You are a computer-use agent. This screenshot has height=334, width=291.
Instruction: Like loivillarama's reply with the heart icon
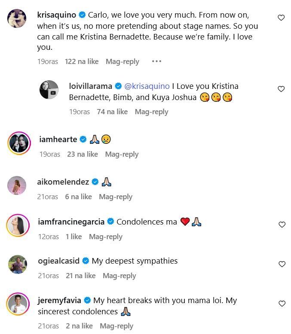(x=281, y=89)
